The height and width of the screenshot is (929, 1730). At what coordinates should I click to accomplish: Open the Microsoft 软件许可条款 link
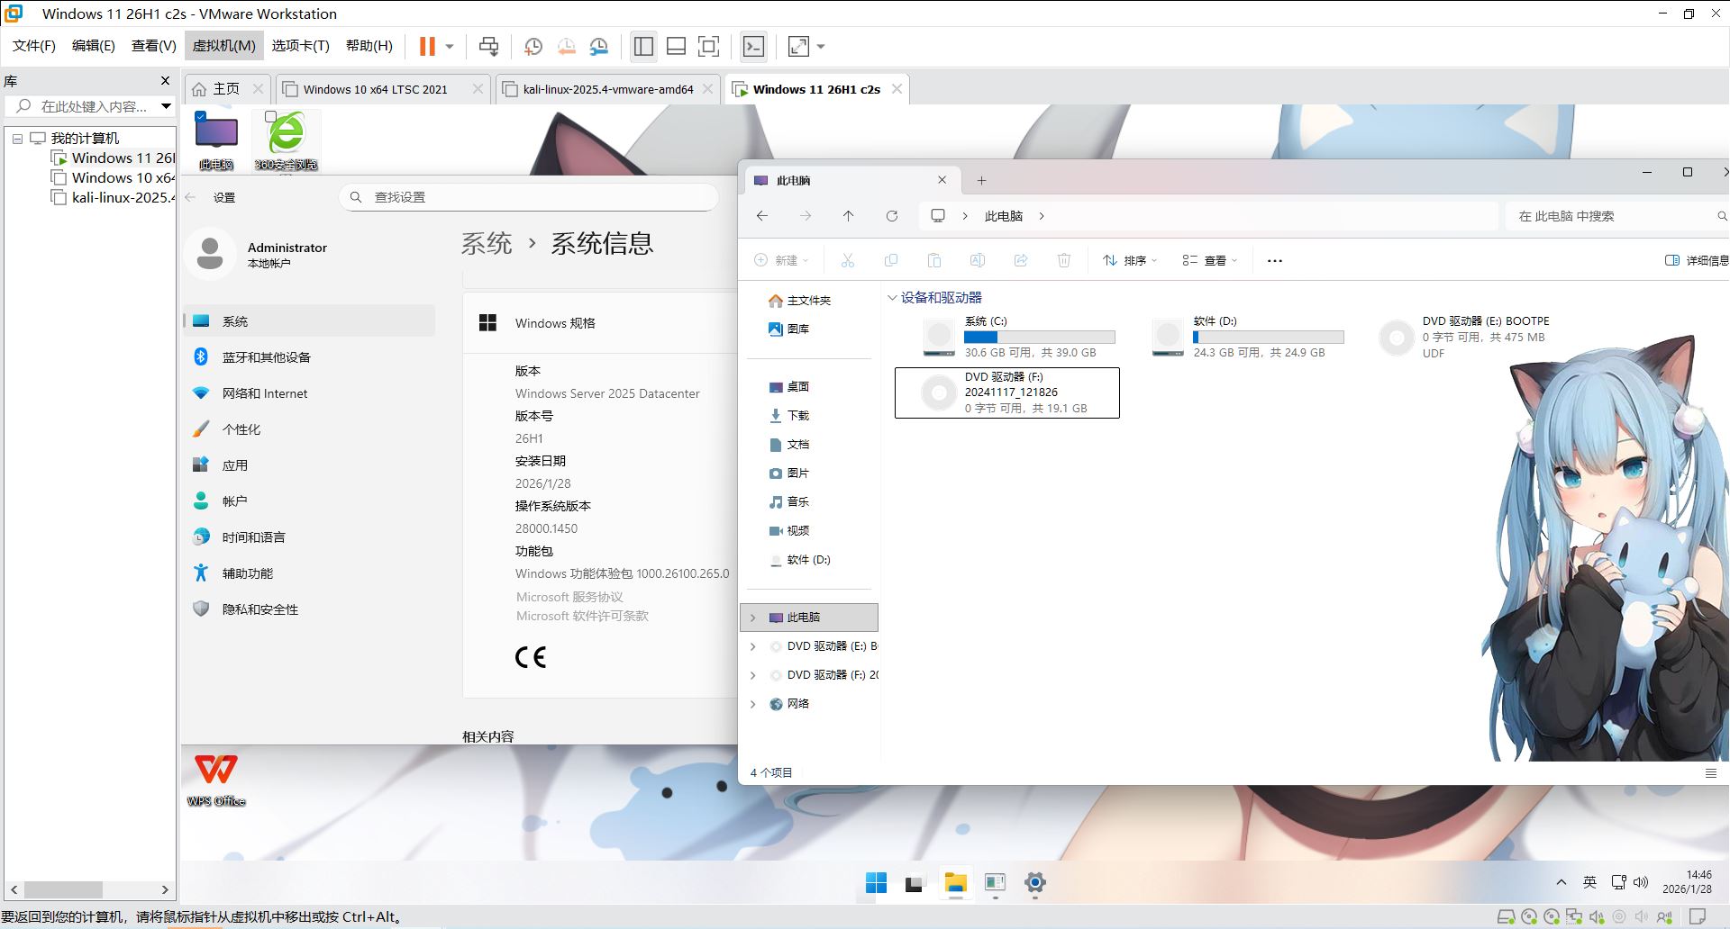pyautogui.click(x=582, y=617)
